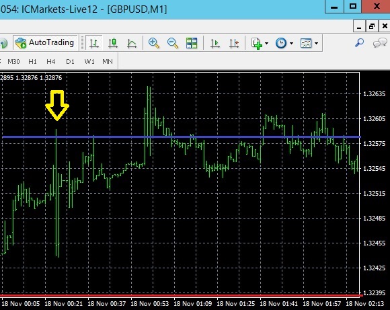Open the search magnifier

pyautogui.click(x=359, y=43)
